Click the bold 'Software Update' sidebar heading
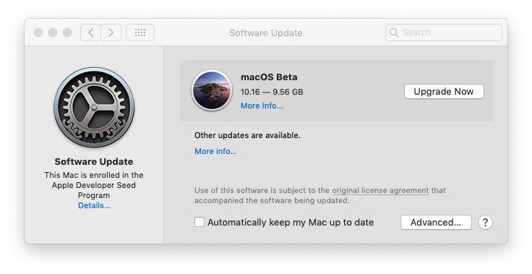Viewport: 532px width, 274px height. pyautogui.click(x=94, y=162)
